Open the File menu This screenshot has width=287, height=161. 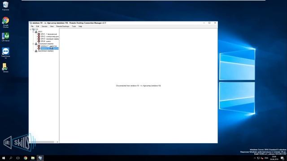(x=32, y=26)
